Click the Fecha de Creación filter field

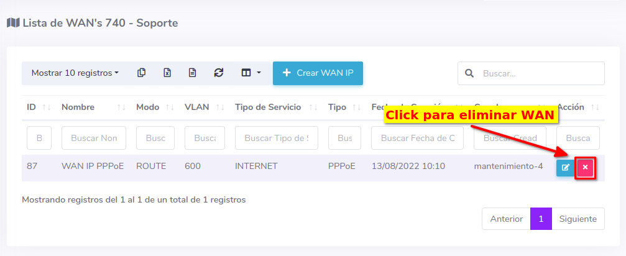(417, 138)
